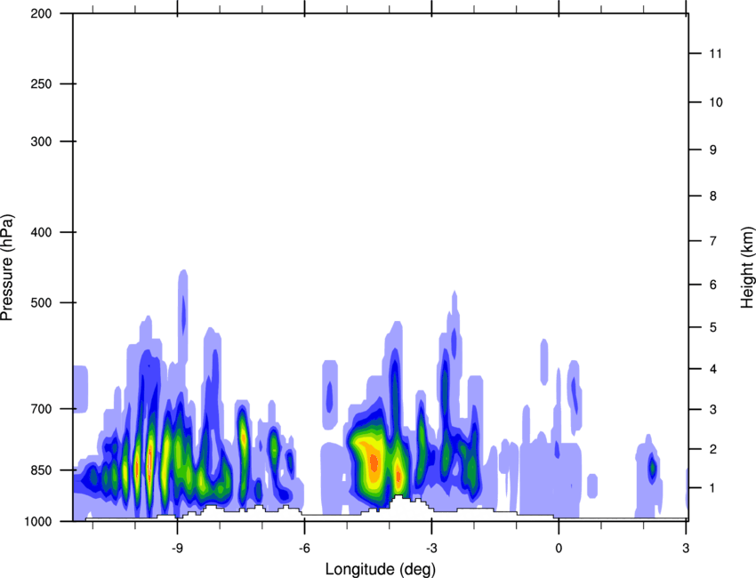Click the 3 km height label
Image resolution: width=756 pixels, height=578 pixels.
[713, 409]
